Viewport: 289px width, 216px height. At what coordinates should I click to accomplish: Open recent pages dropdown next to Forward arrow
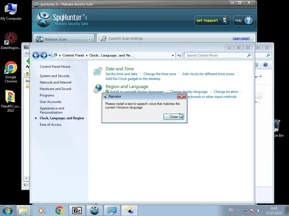point(49,55)
